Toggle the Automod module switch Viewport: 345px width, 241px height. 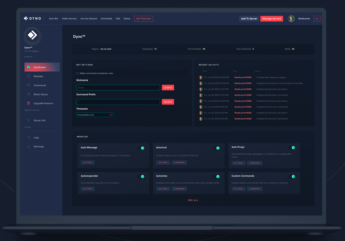(x=217, y=148)
